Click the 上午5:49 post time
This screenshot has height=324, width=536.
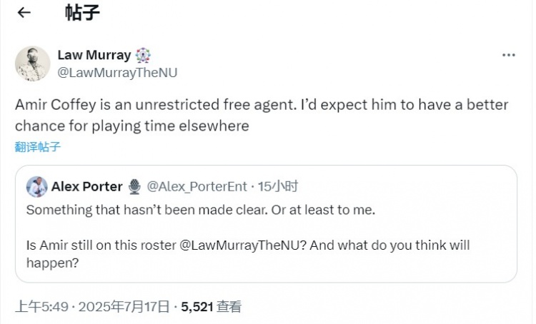point(41,307)
